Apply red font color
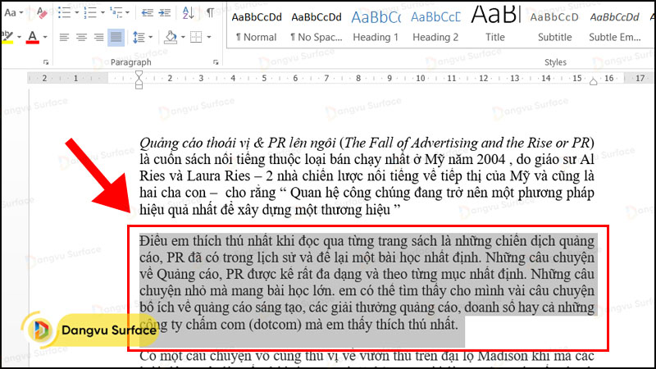 click(33, 37)
